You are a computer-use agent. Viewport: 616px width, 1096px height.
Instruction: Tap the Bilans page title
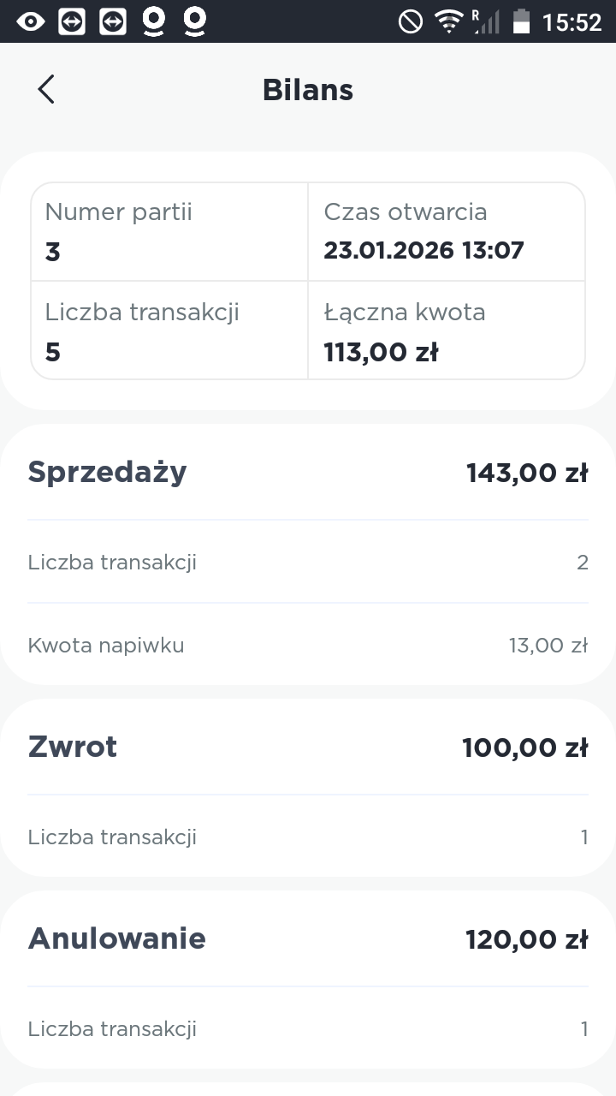308,90
